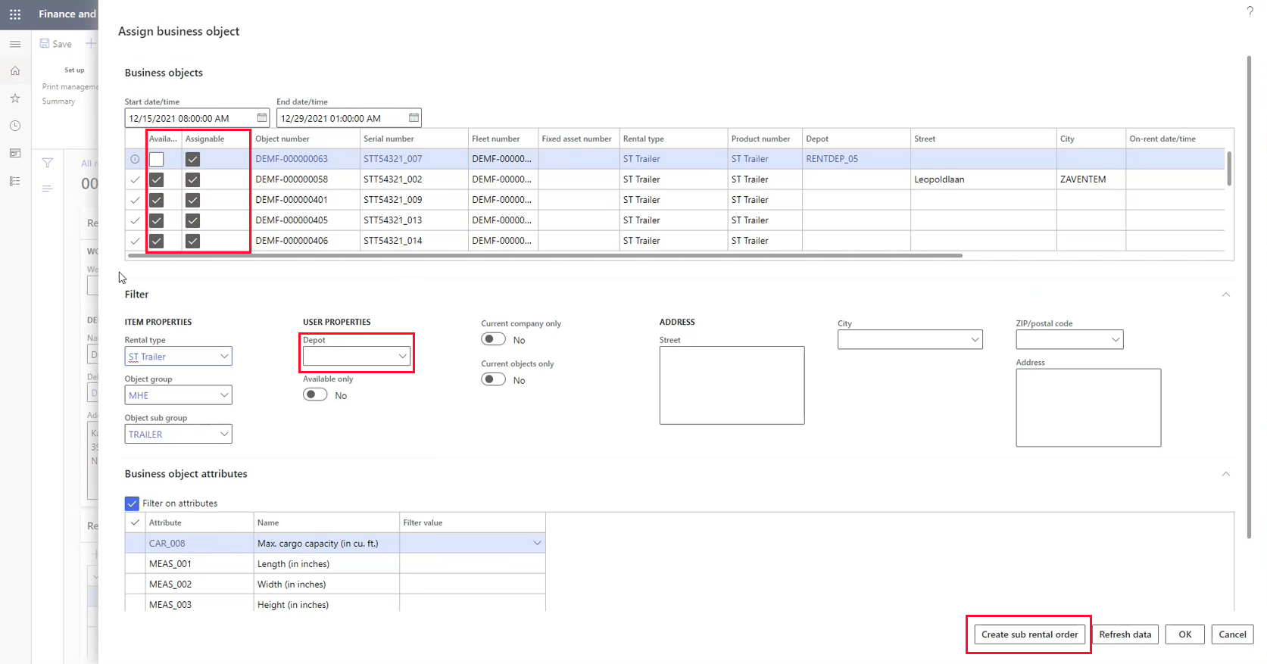Open object link DEMF-000000063
The width and height of the screenshot is (1267, 664).
(292, 159)
